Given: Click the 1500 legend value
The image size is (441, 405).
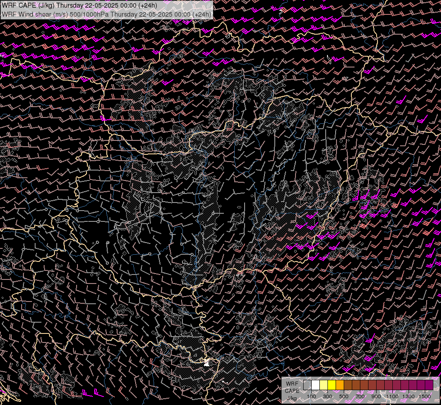Looking at the screenshot, I should click(425, 396).
